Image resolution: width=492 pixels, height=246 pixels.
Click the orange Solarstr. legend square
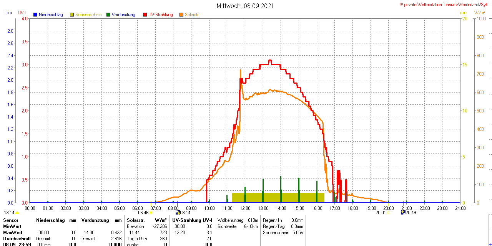click(181, 15)
